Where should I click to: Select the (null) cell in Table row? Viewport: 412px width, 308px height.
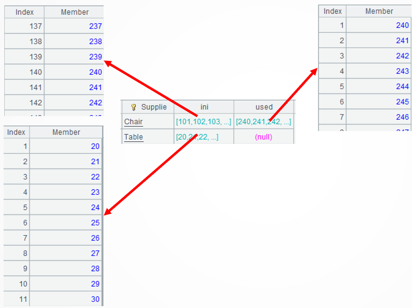click(263, 137)
